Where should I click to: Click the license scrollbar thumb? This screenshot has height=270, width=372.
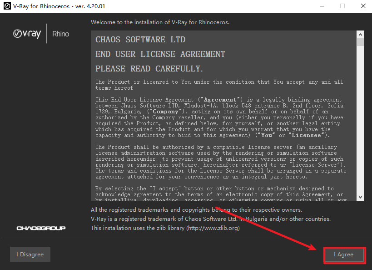[360, 42]
